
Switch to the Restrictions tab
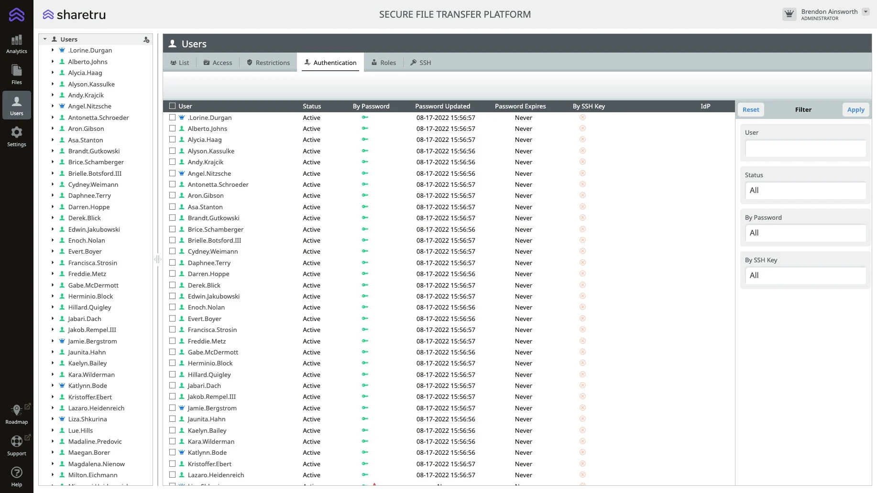pyautogui.click(x=268, y=63)
